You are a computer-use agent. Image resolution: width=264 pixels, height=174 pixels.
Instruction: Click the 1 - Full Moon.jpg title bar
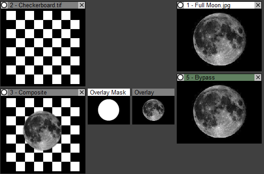click(219, 5)
